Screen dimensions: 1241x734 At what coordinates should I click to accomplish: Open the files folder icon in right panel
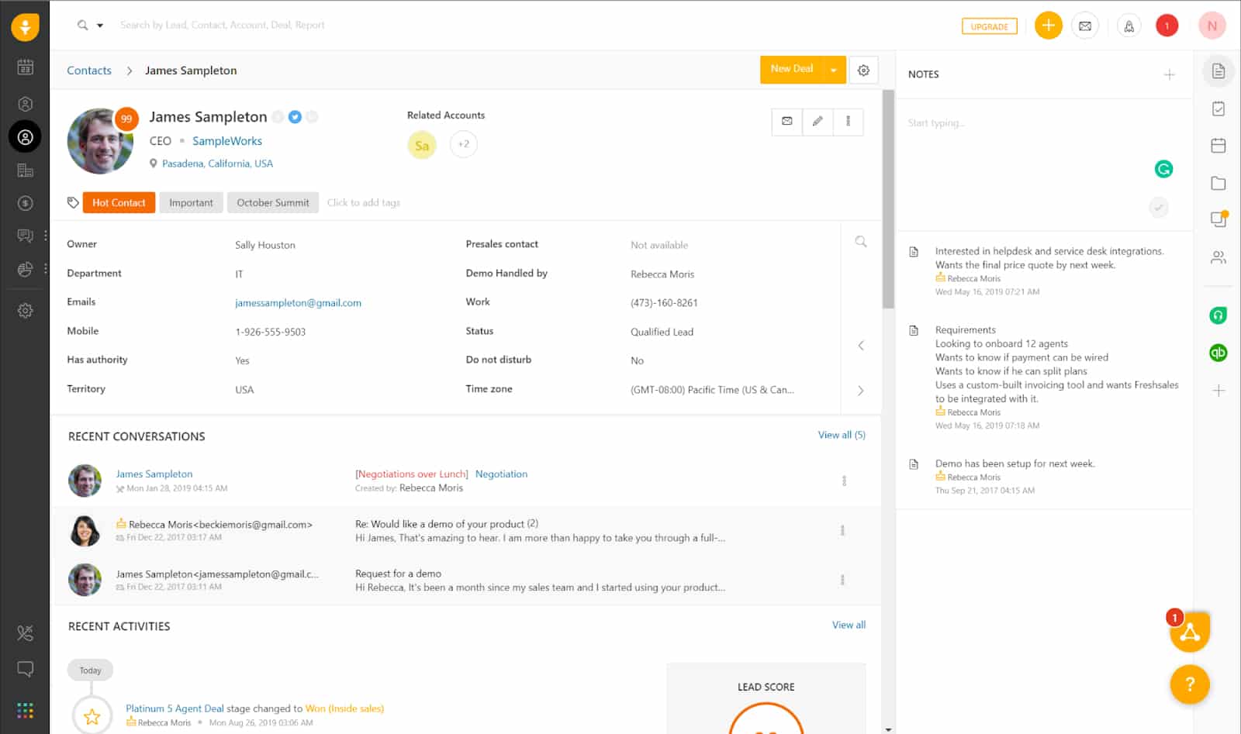pyautogui.click(x=1218, y=183)
